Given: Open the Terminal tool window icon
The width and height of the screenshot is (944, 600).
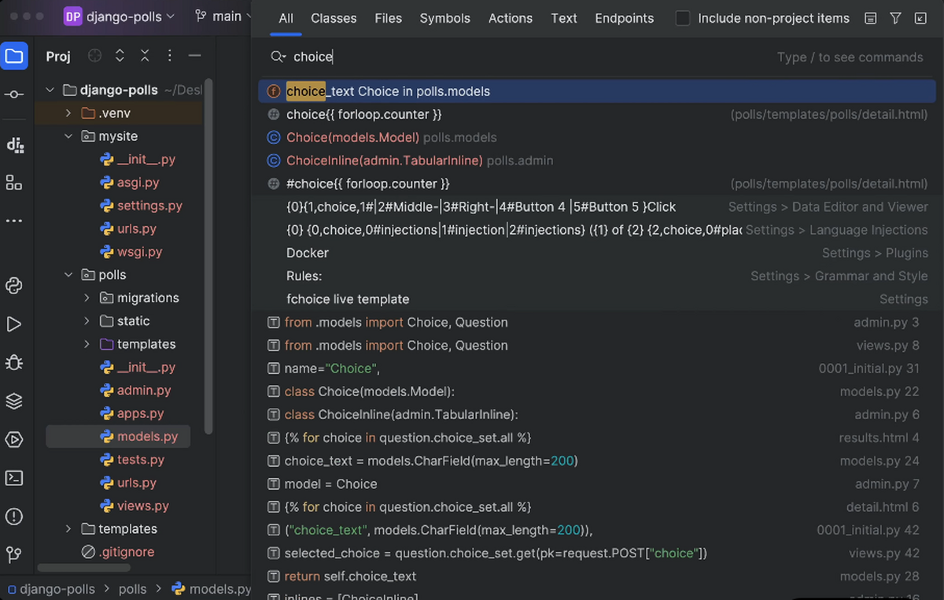Looking at the screenshot, I should 14,478.
